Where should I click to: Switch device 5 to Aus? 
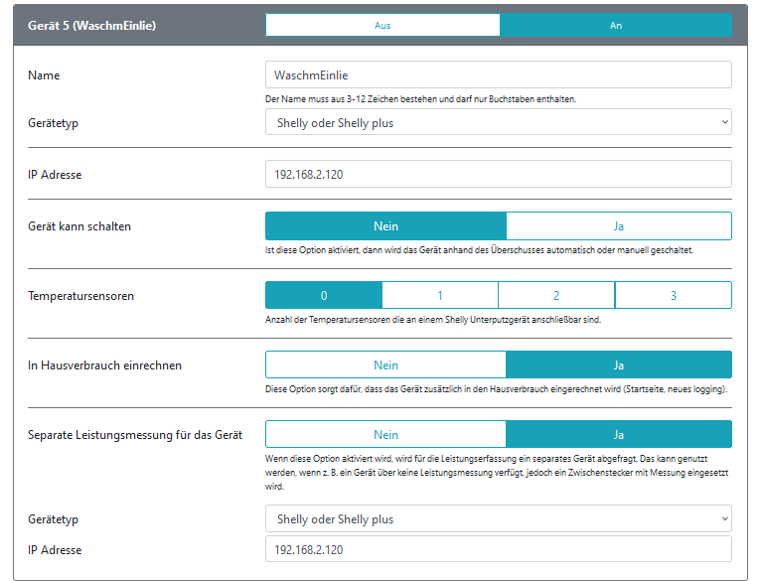pyautogui.click(x=382, y=25)
